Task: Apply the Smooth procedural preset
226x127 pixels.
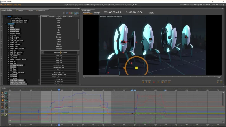Action: click(59, 46)
